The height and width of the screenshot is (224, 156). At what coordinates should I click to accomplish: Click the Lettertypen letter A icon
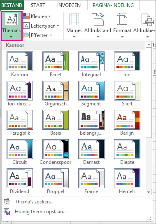click(26, 26)
